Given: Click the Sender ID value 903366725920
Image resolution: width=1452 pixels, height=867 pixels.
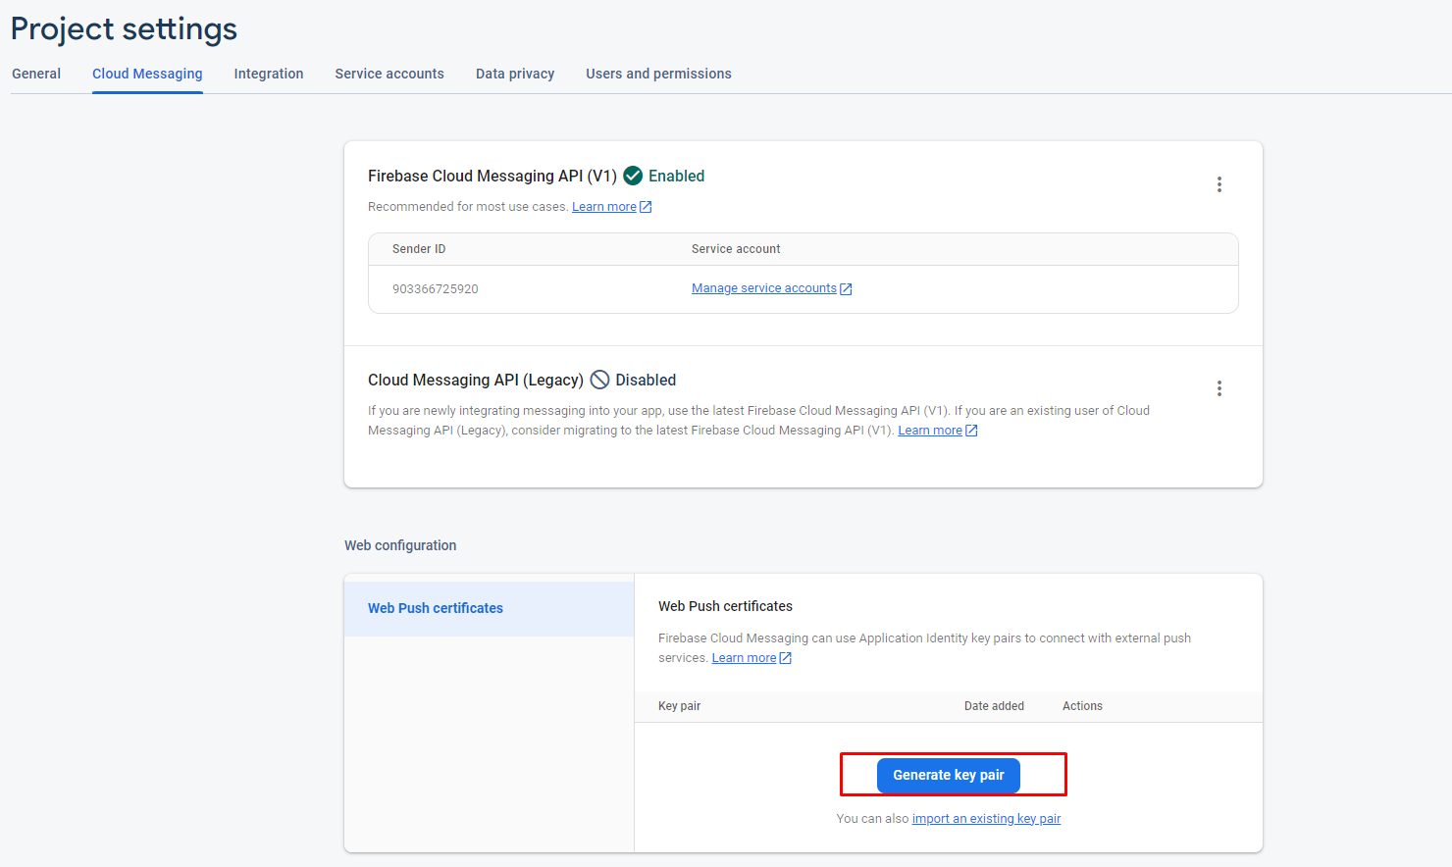Looking at the screenshot, I should [x=436, y=289].
